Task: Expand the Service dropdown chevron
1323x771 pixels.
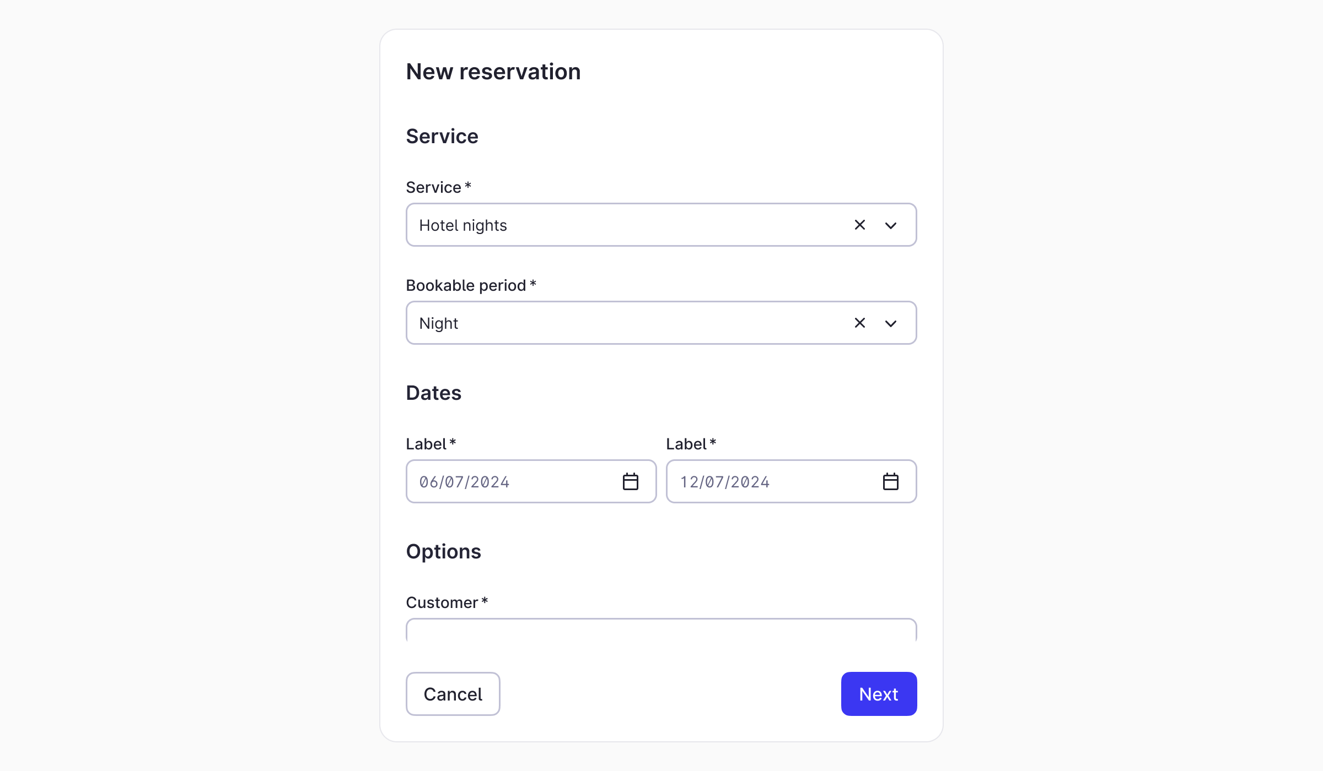Action: point(891,225)
